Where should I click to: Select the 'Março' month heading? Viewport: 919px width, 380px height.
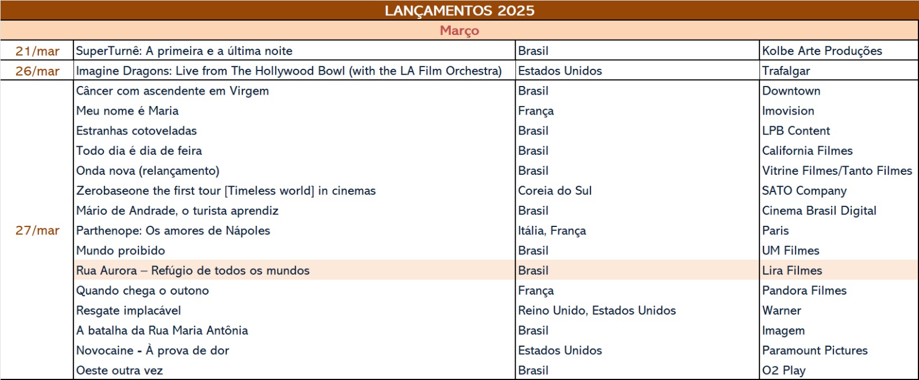pyautogui.click(x=459, y=30)
